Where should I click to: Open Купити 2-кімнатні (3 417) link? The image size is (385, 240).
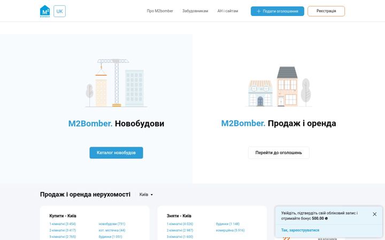tap(63, 230)
